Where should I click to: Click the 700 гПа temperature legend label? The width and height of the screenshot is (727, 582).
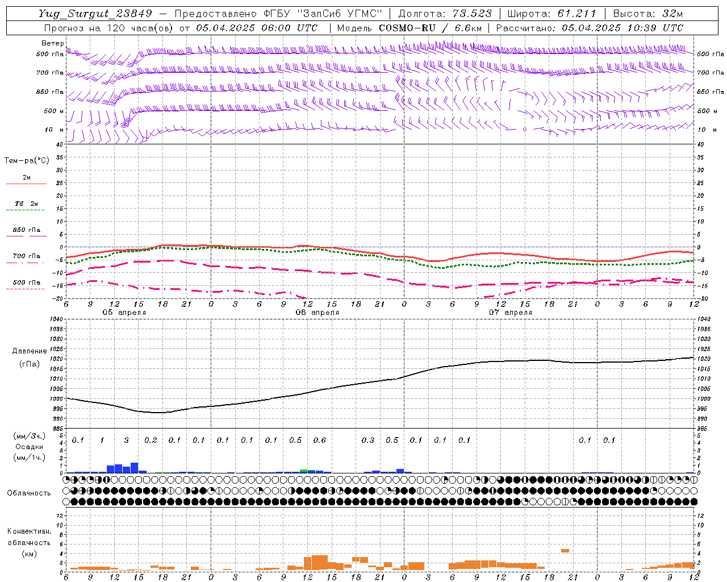pos(26,256)
